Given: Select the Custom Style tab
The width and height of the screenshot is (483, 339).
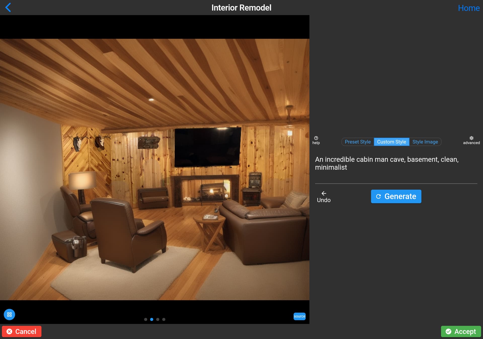Looking at the screenshot, I should [x=391, y=142].
